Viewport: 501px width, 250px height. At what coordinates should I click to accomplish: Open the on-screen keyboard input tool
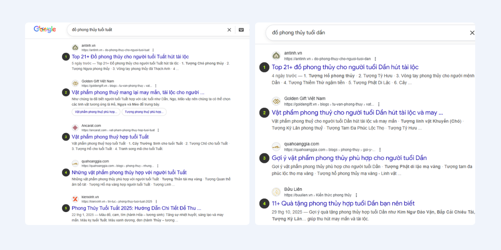click(x=241, y=30)
